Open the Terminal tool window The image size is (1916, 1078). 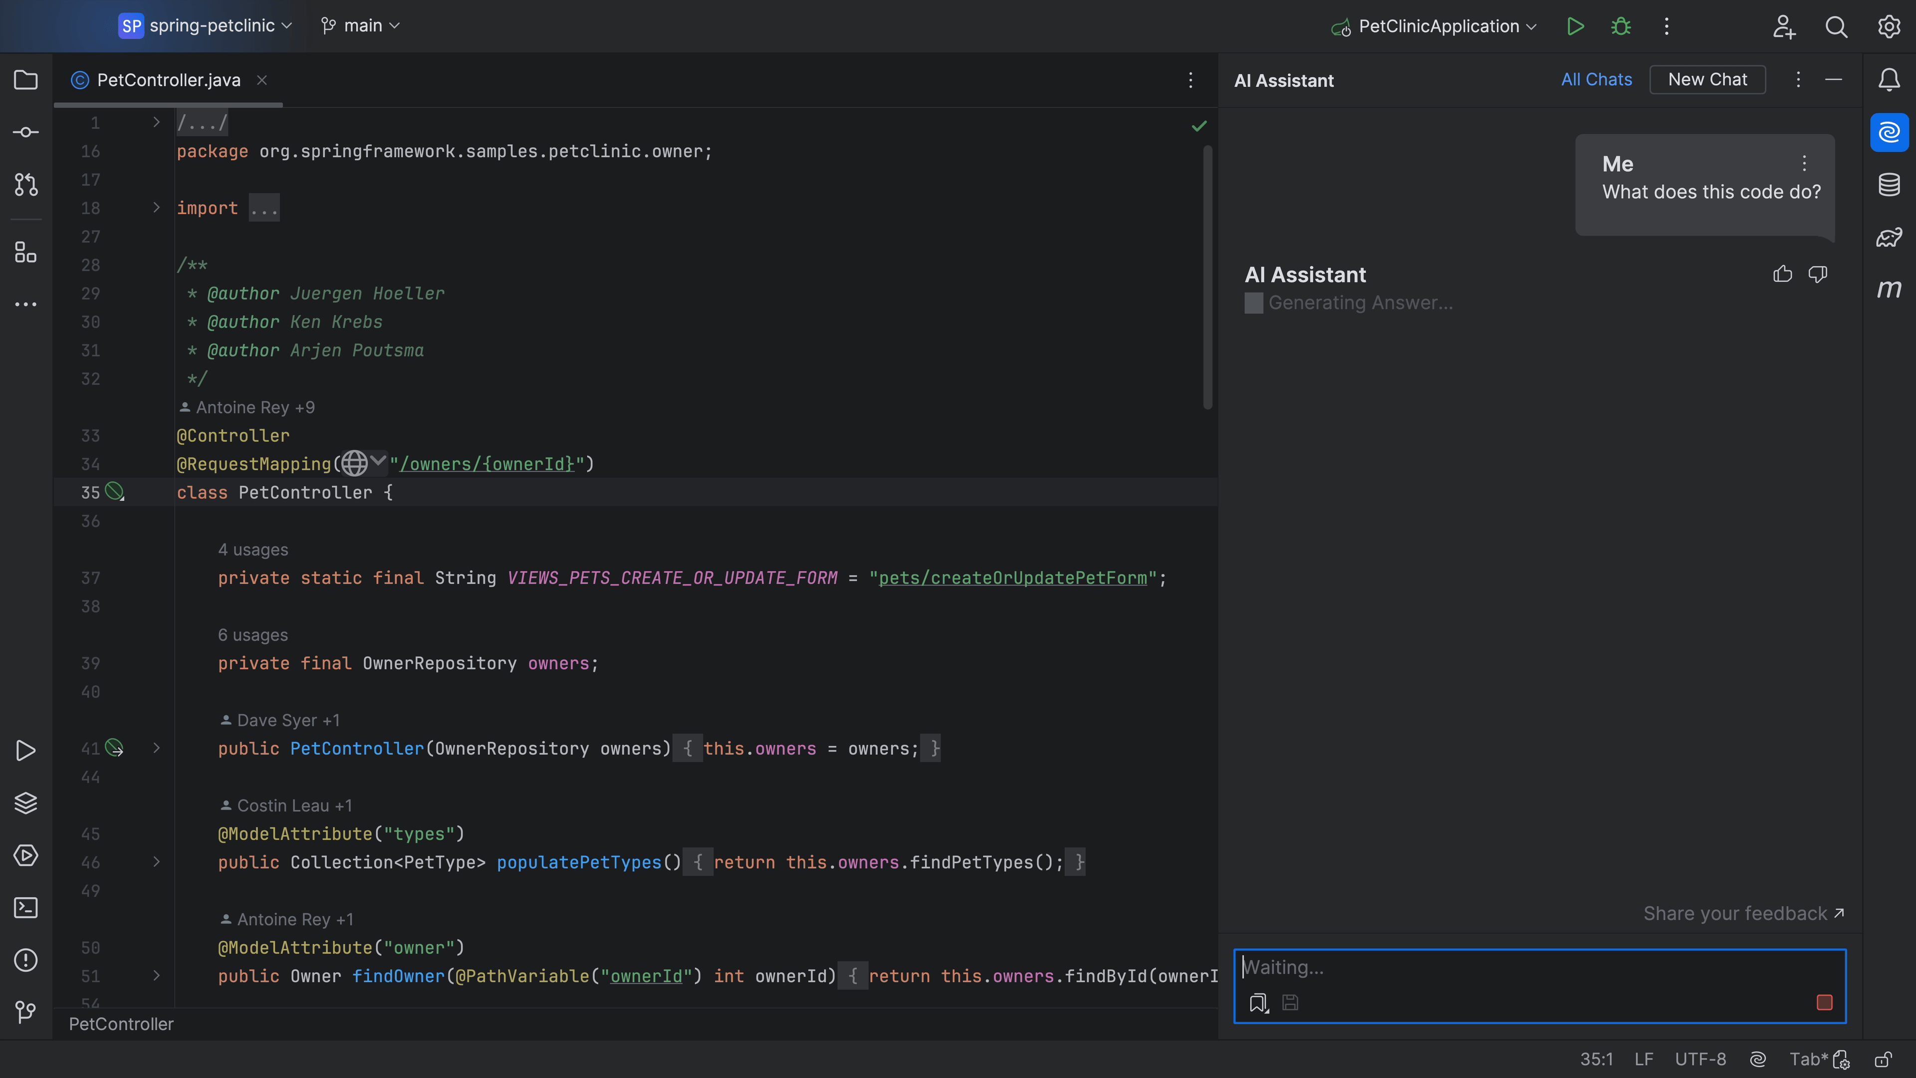coord(26,908)
